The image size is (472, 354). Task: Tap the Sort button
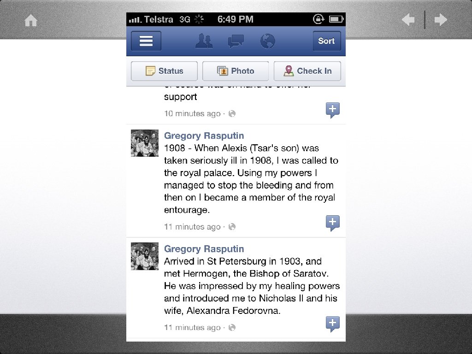[x=327, y=41]
